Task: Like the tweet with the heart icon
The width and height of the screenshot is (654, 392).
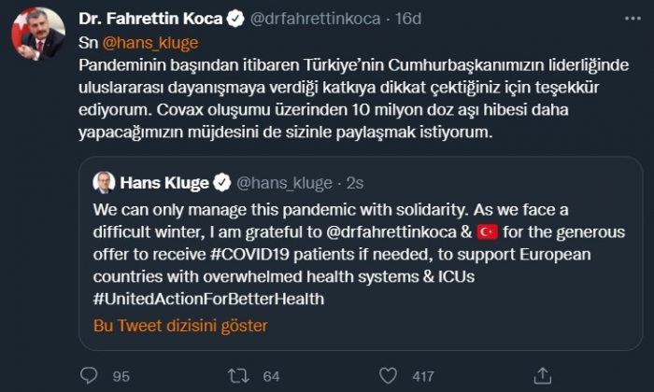Action: tap(389, 375)
